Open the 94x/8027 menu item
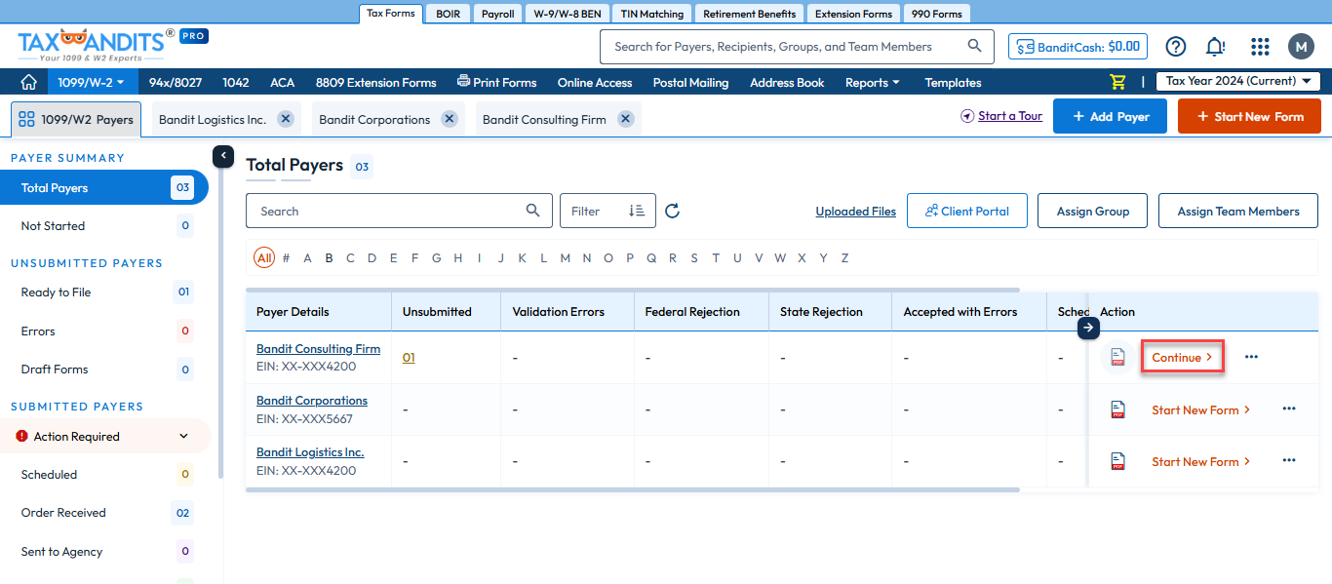 point(176,82)
